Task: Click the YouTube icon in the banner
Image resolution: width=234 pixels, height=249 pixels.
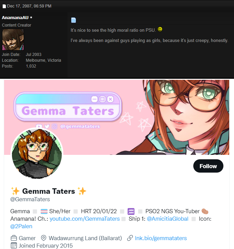Action: pos(39,126)
